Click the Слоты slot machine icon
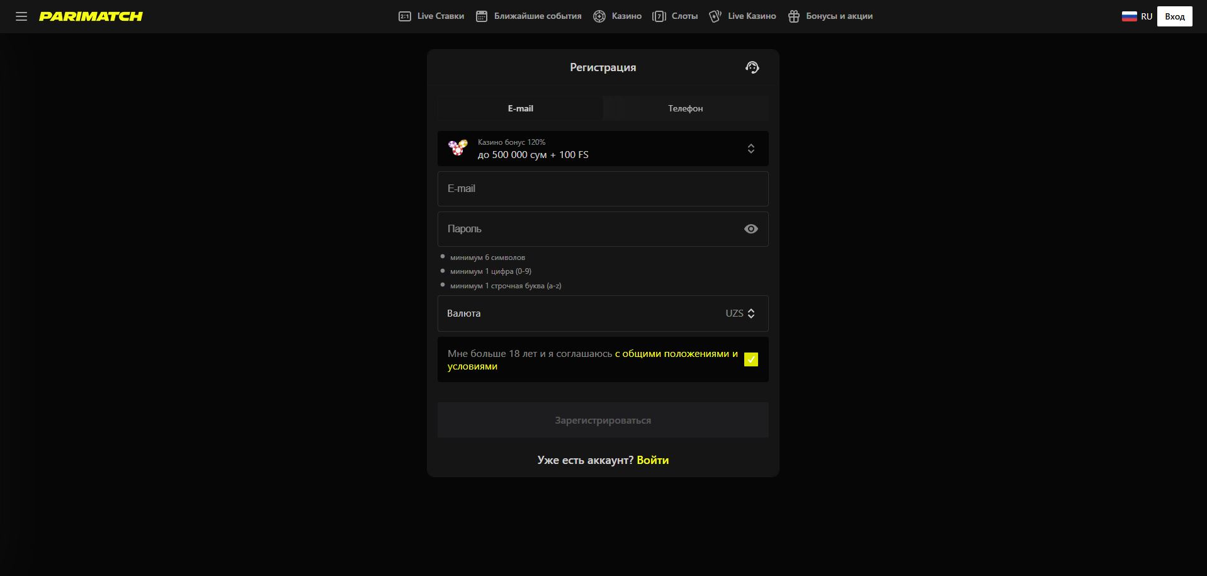The height and width of the screenshot is (576, 1207). pos(659,16)
